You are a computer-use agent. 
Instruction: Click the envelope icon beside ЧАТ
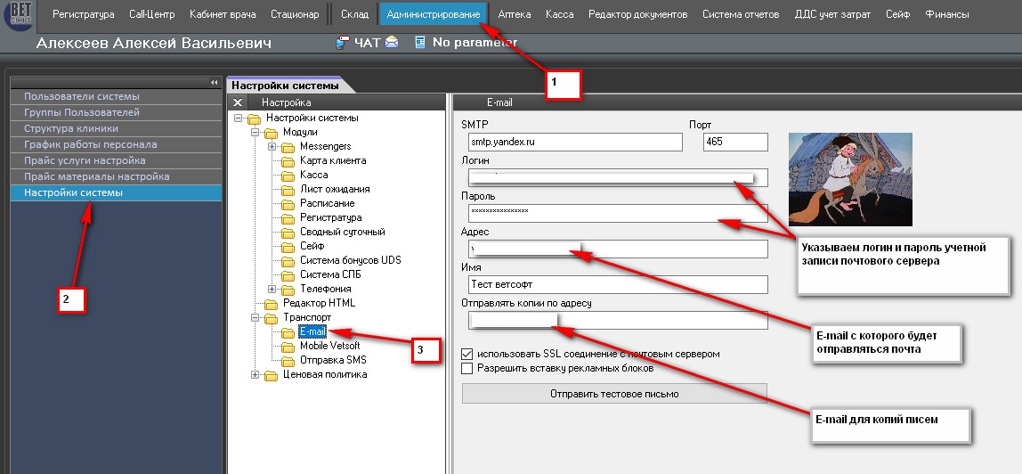pyautogui.click(x=392, y=42)
